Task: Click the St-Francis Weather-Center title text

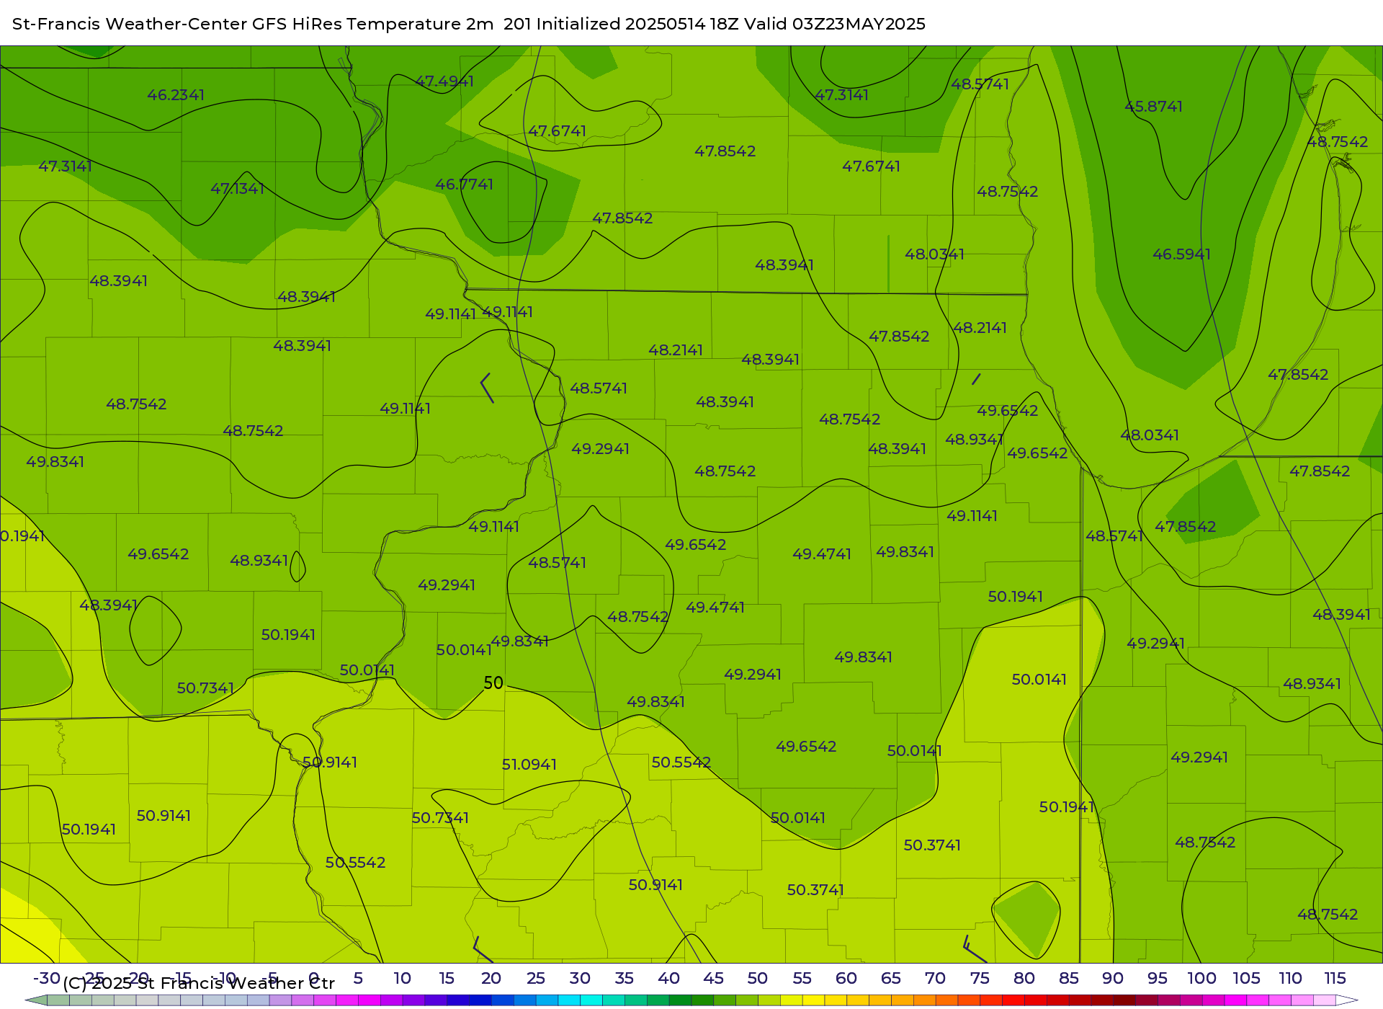Action: 130,24
